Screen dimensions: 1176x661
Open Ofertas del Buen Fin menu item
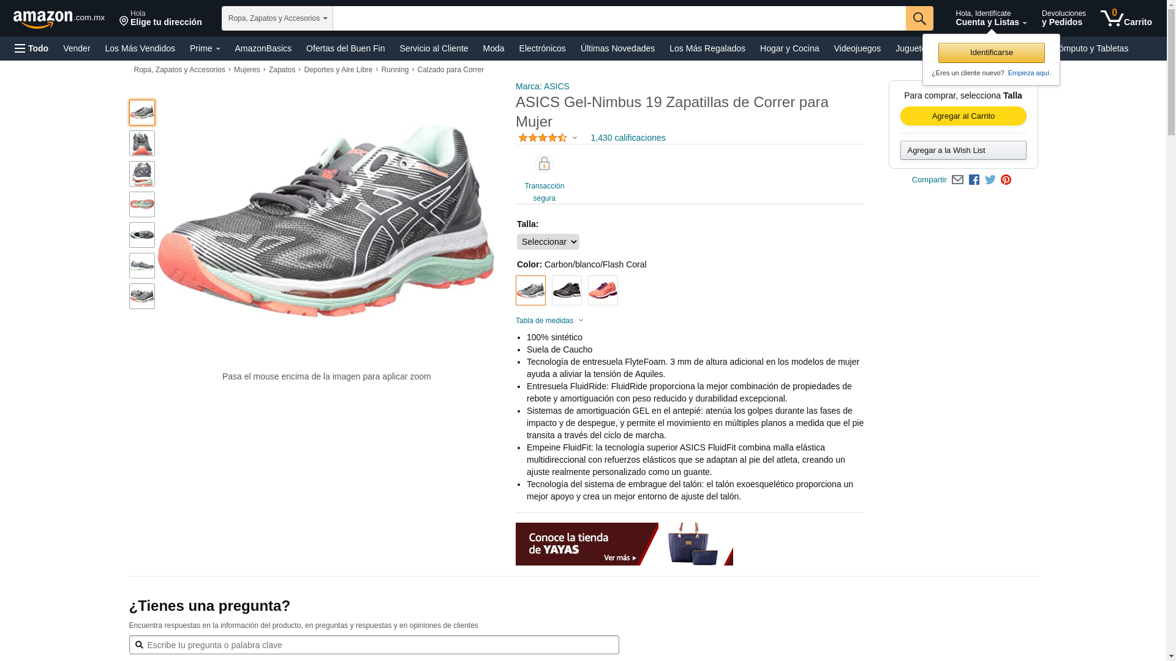(345, 48)
